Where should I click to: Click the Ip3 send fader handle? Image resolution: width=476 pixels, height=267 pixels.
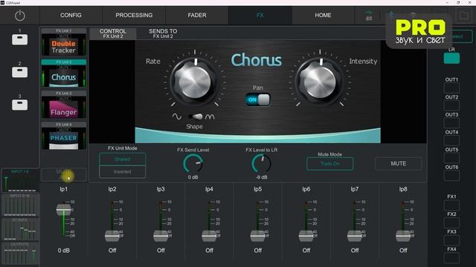[x=161, y=236]
